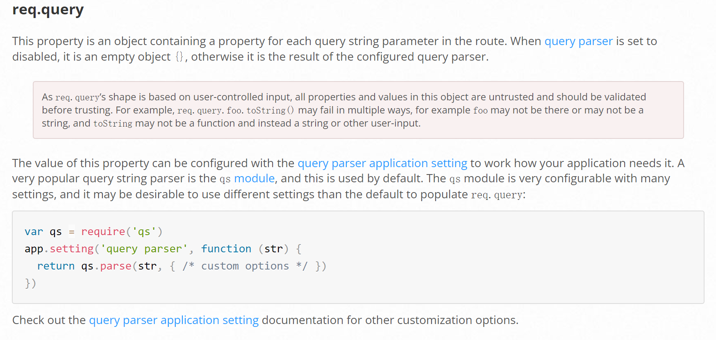The image size is (716, 340).
Task: Click the req.query.foo.toString() inline code in the warning
Action: tap(236, 111)
